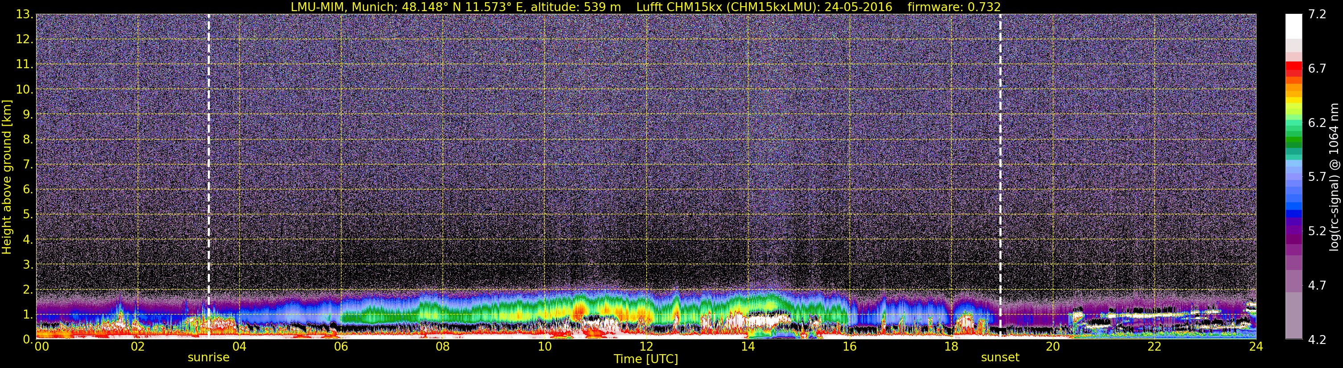Screen dimensions: 1343x368
Task: Click the height axis tick label 2.
Action: tap(28, 290)
